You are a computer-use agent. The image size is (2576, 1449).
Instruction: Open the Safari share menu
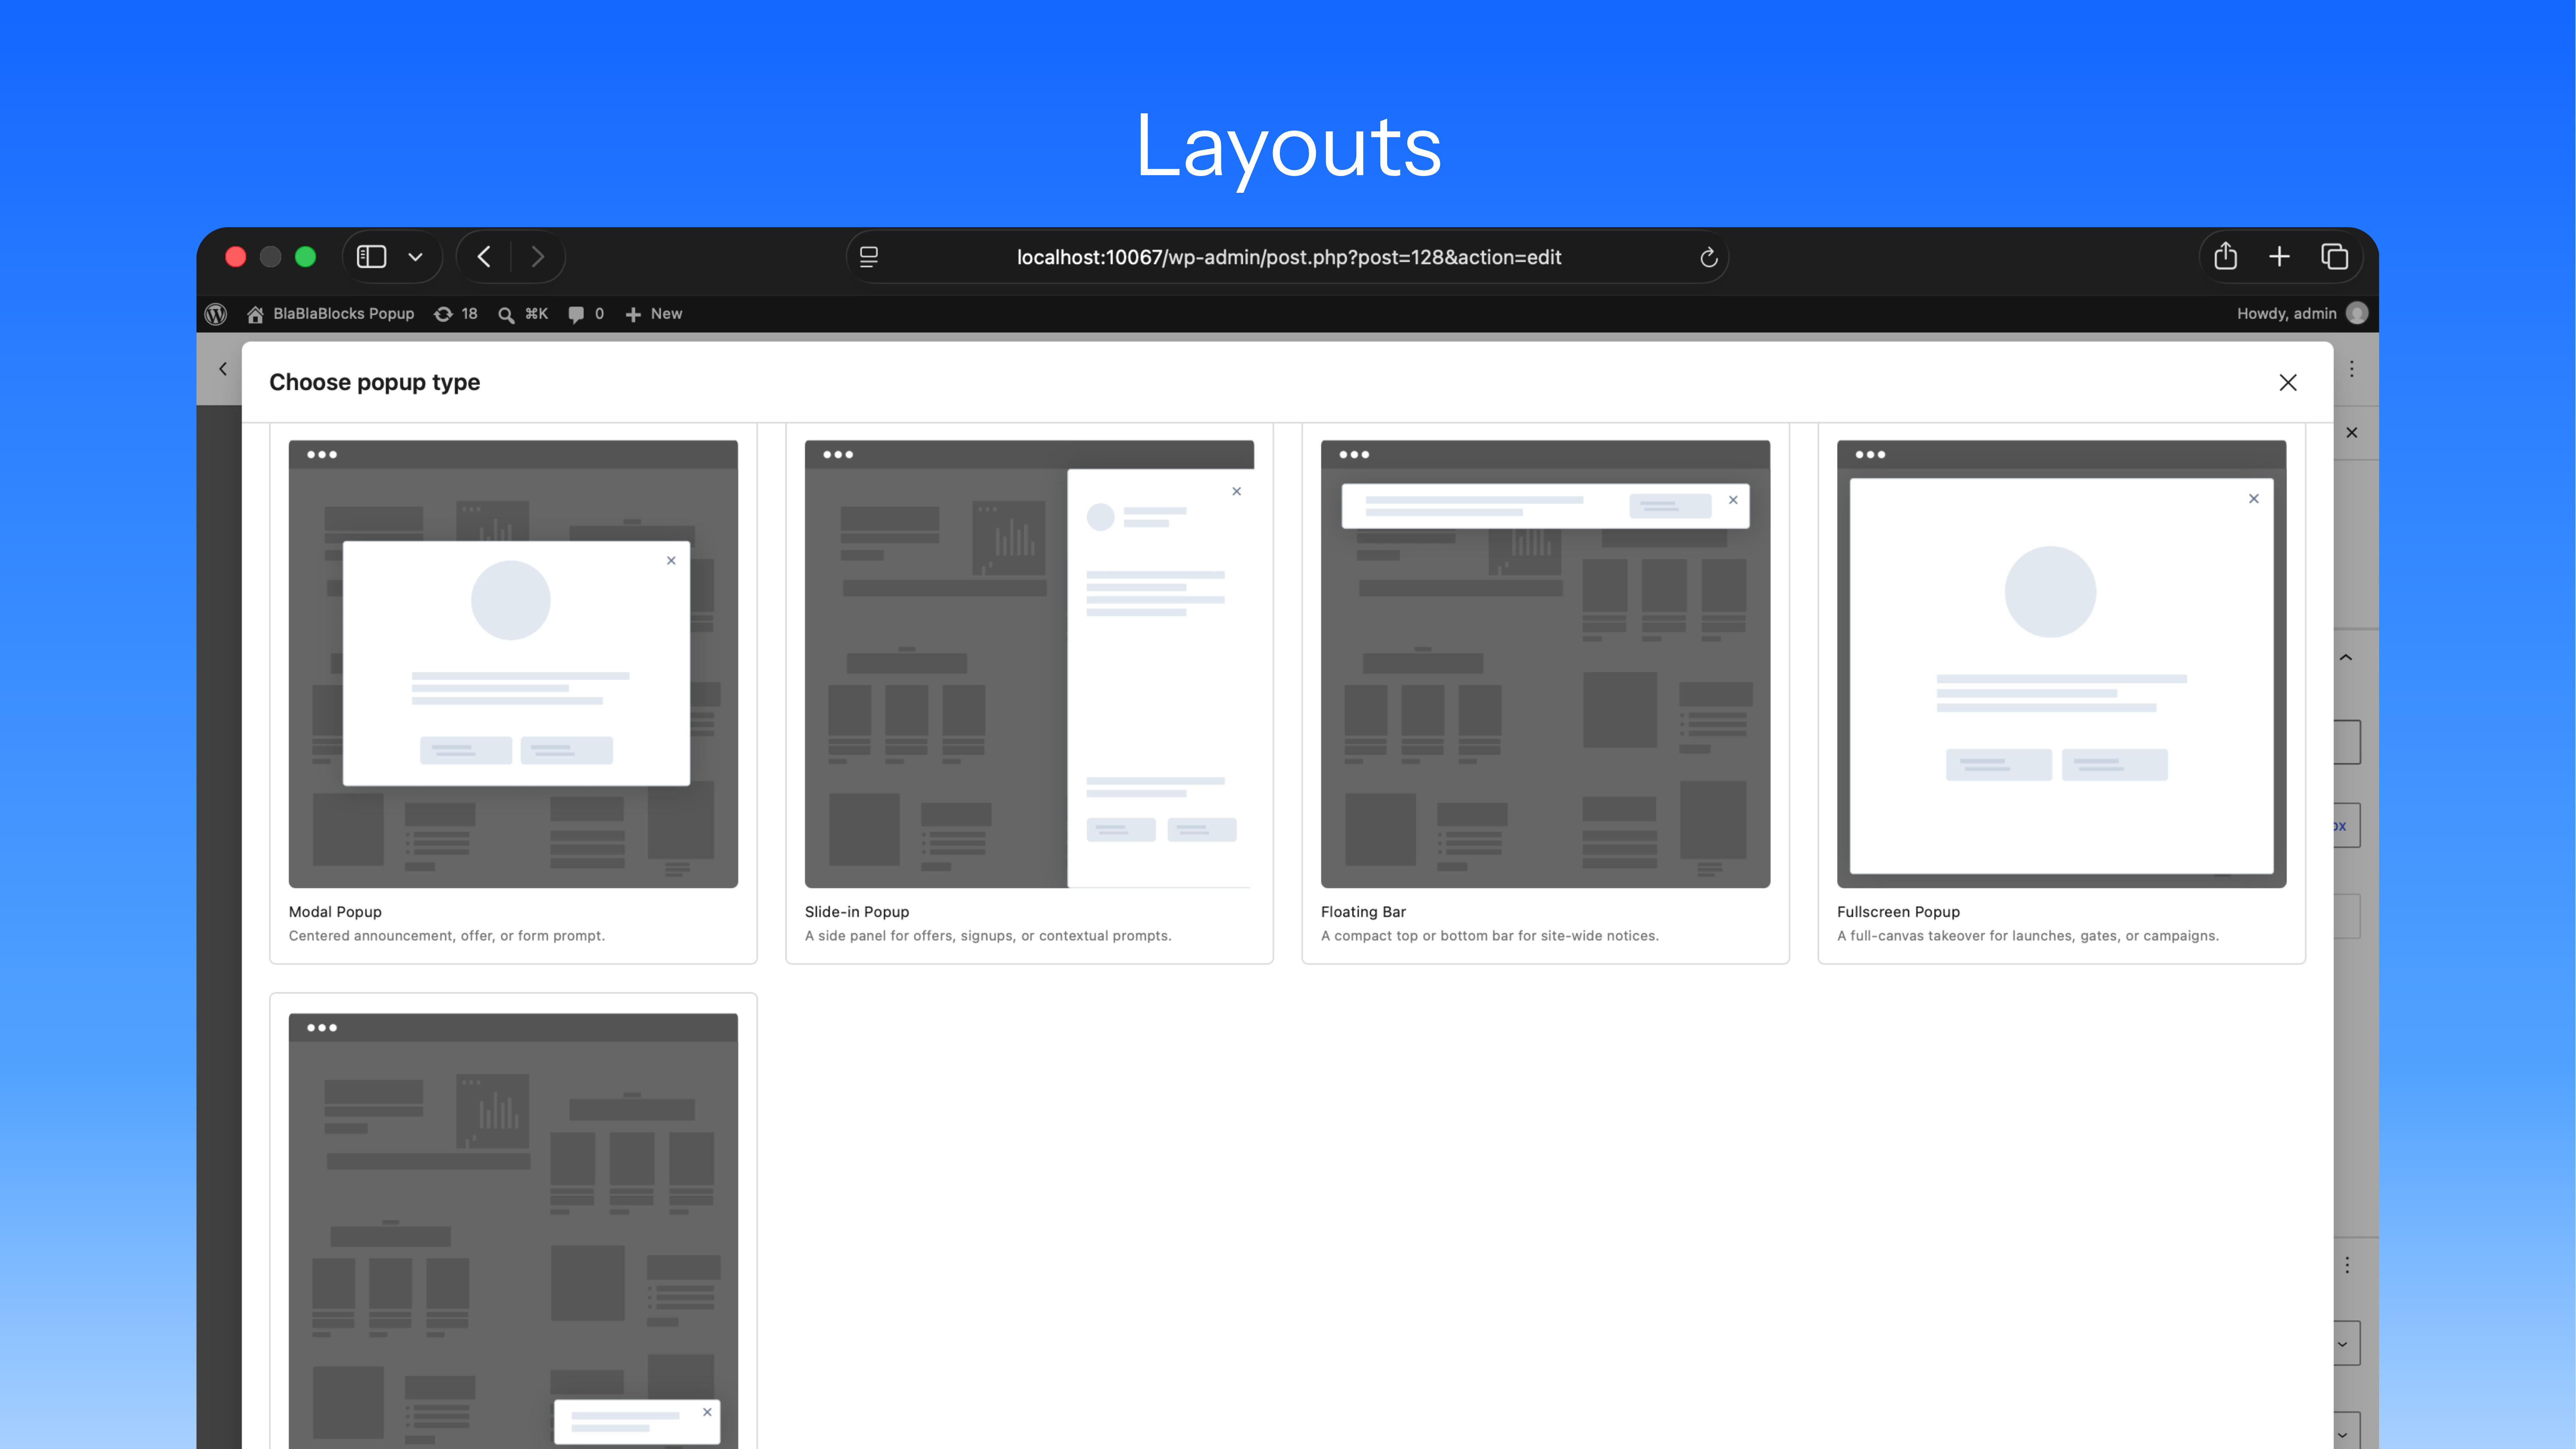point(2225,256)
